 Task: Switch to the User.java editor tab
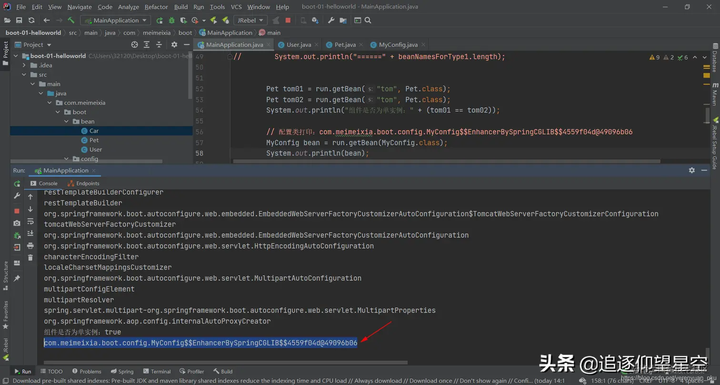[x=299, y=45]
